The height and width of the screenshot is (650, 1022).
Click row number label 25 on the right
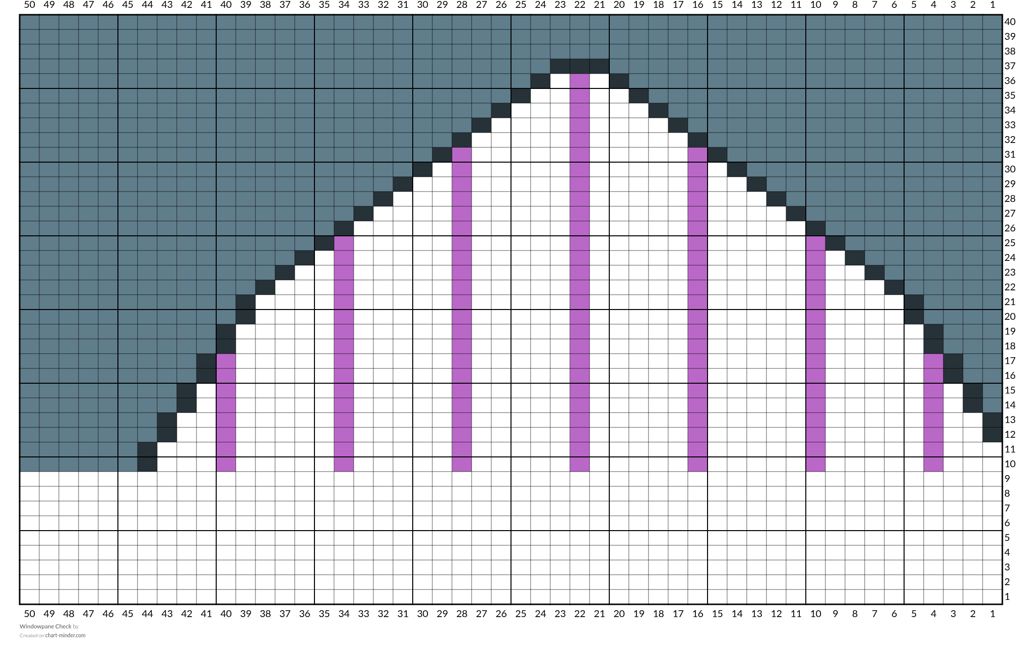1010,243
